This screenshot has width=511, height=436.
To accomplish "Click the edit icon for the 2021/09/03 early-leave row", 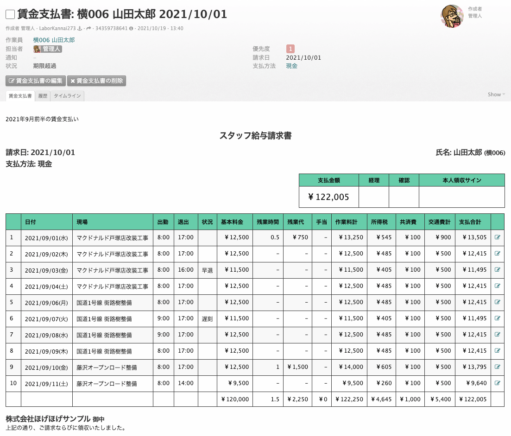I will coord(498,270).
